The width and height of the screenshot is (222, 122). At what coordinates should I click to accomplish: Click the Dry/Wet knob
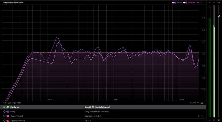pos(202,103)
